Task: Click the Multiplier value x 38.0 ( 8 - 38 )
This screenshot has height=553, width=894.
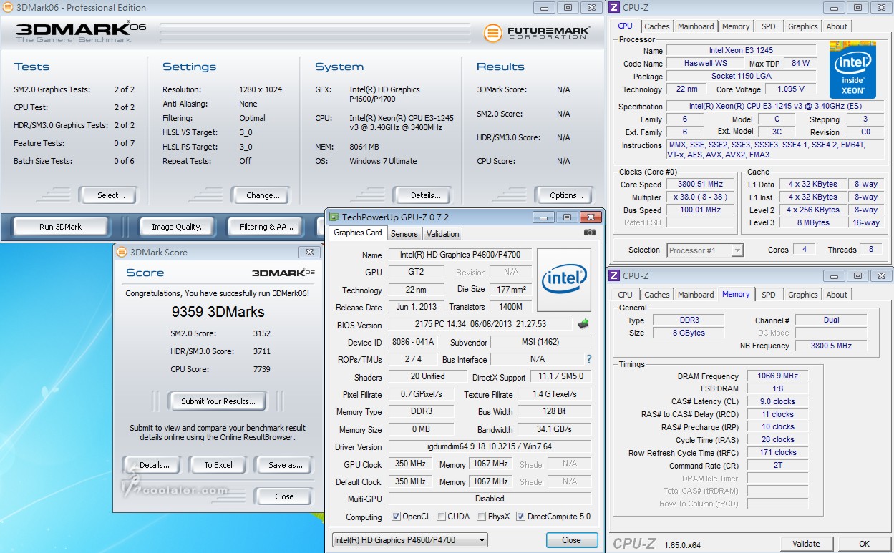Action: (x=701, y=197)
